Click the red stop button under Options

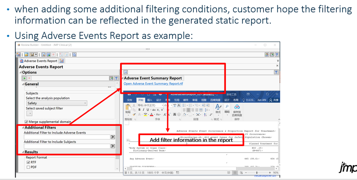29,78
